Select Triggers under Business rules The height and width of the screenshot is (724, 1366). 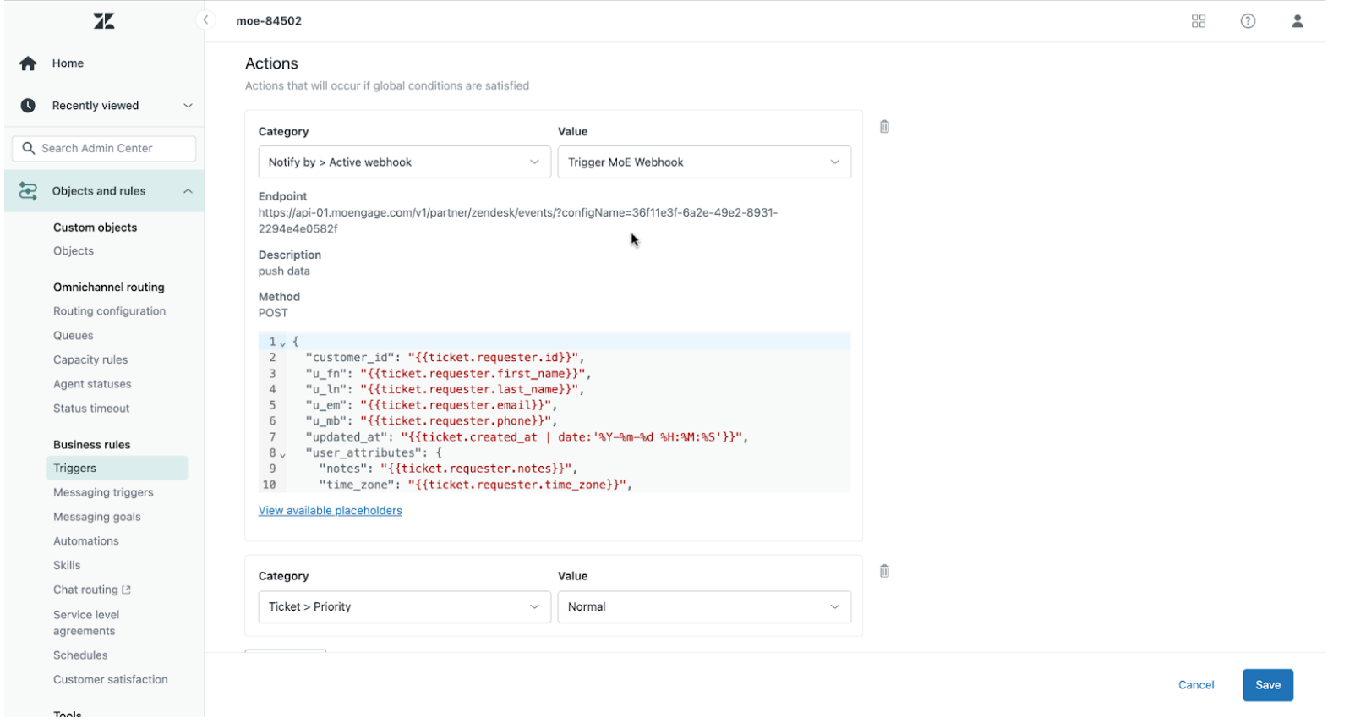coord(117,469)
